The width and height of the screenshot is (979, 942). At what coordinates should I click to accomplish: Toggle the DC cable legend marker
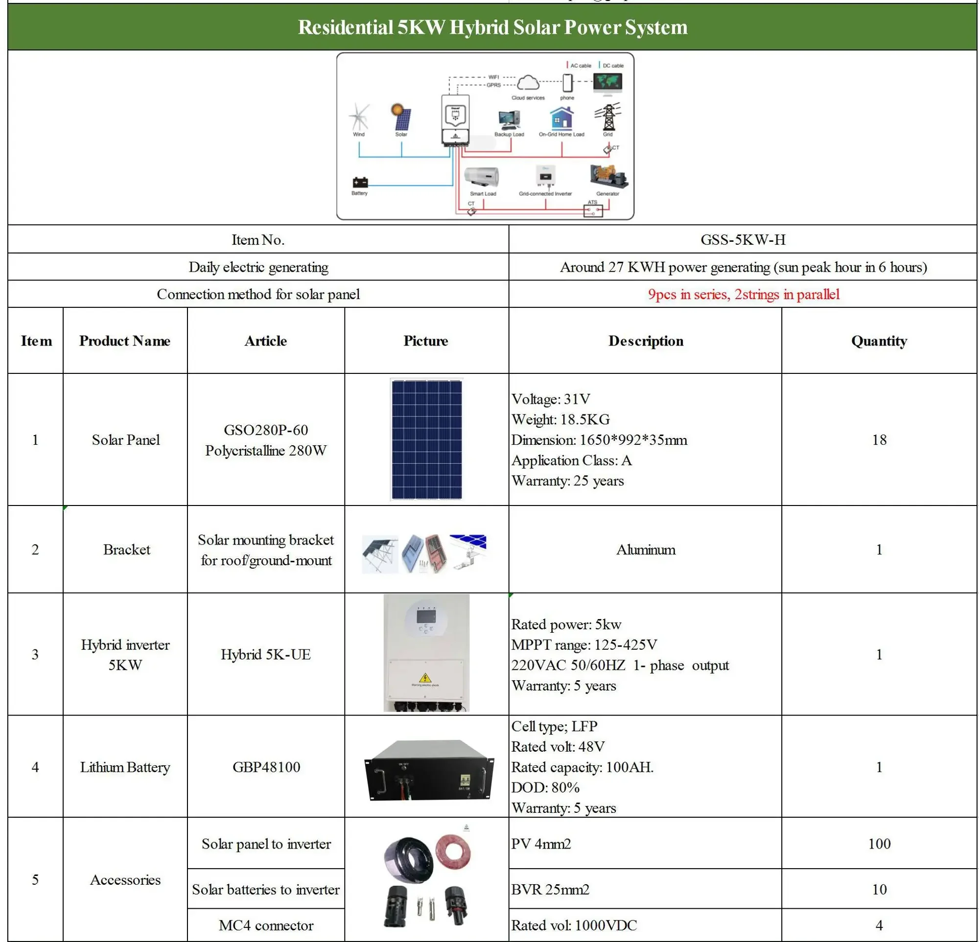600,66
